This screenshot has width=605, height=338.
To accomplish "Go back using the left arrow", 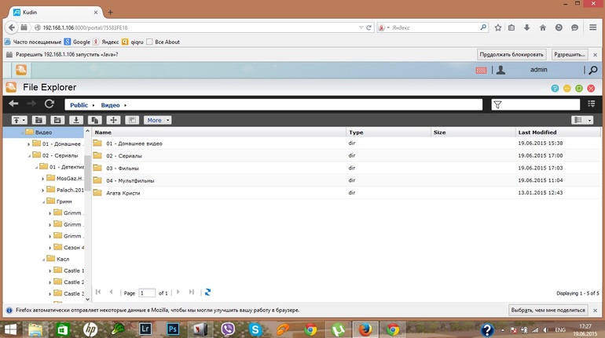I will [13, 104].
